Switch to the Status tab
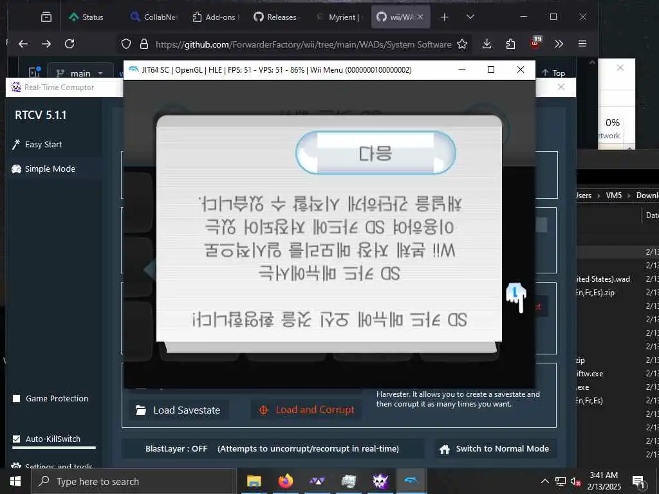The height and width of the screenshot is (494, 659). point(87,17)
